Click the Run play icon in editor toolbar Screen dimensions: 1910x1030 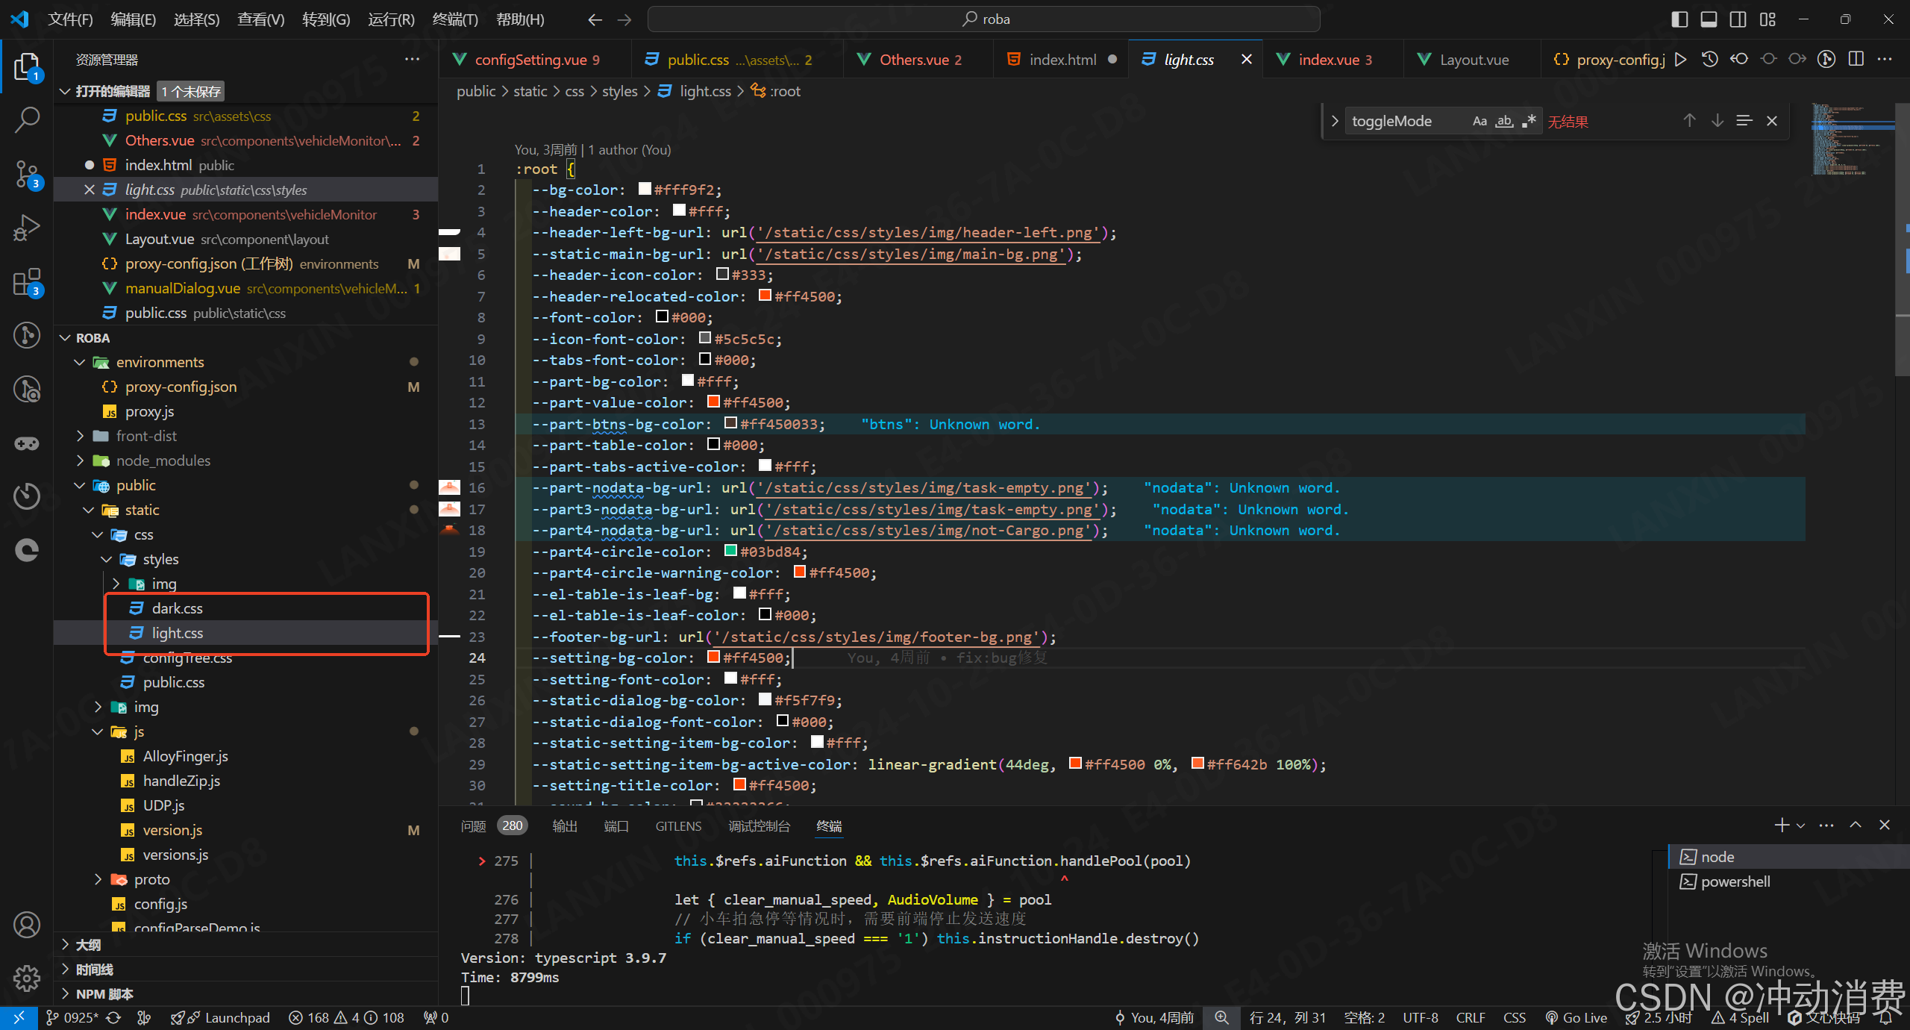pyautogui.click(x=1681, y=60)
